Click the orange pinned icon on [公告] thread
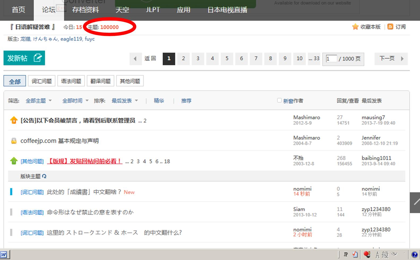 pyautogui.click(x=14, y=120)
